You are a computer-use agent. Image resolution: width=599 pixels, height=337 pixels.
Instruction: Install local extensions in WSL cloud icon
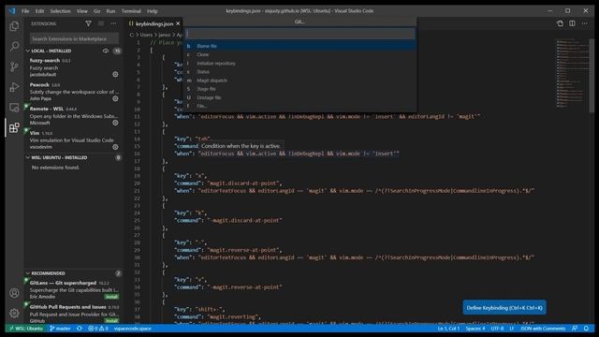[106, 51]
